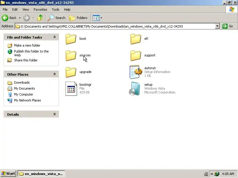This screenshot has width=238, height=178.
Task: Click the 4:05 AM taskbar clock
Action: [x=228, y=174]
